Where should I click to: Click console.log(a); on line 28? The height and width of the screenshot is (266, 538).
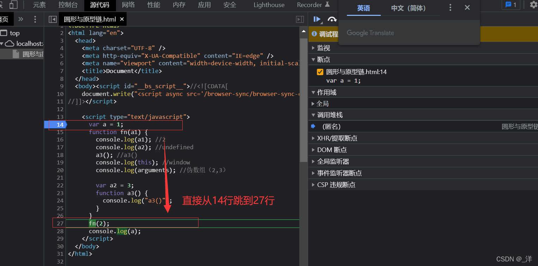115,231
